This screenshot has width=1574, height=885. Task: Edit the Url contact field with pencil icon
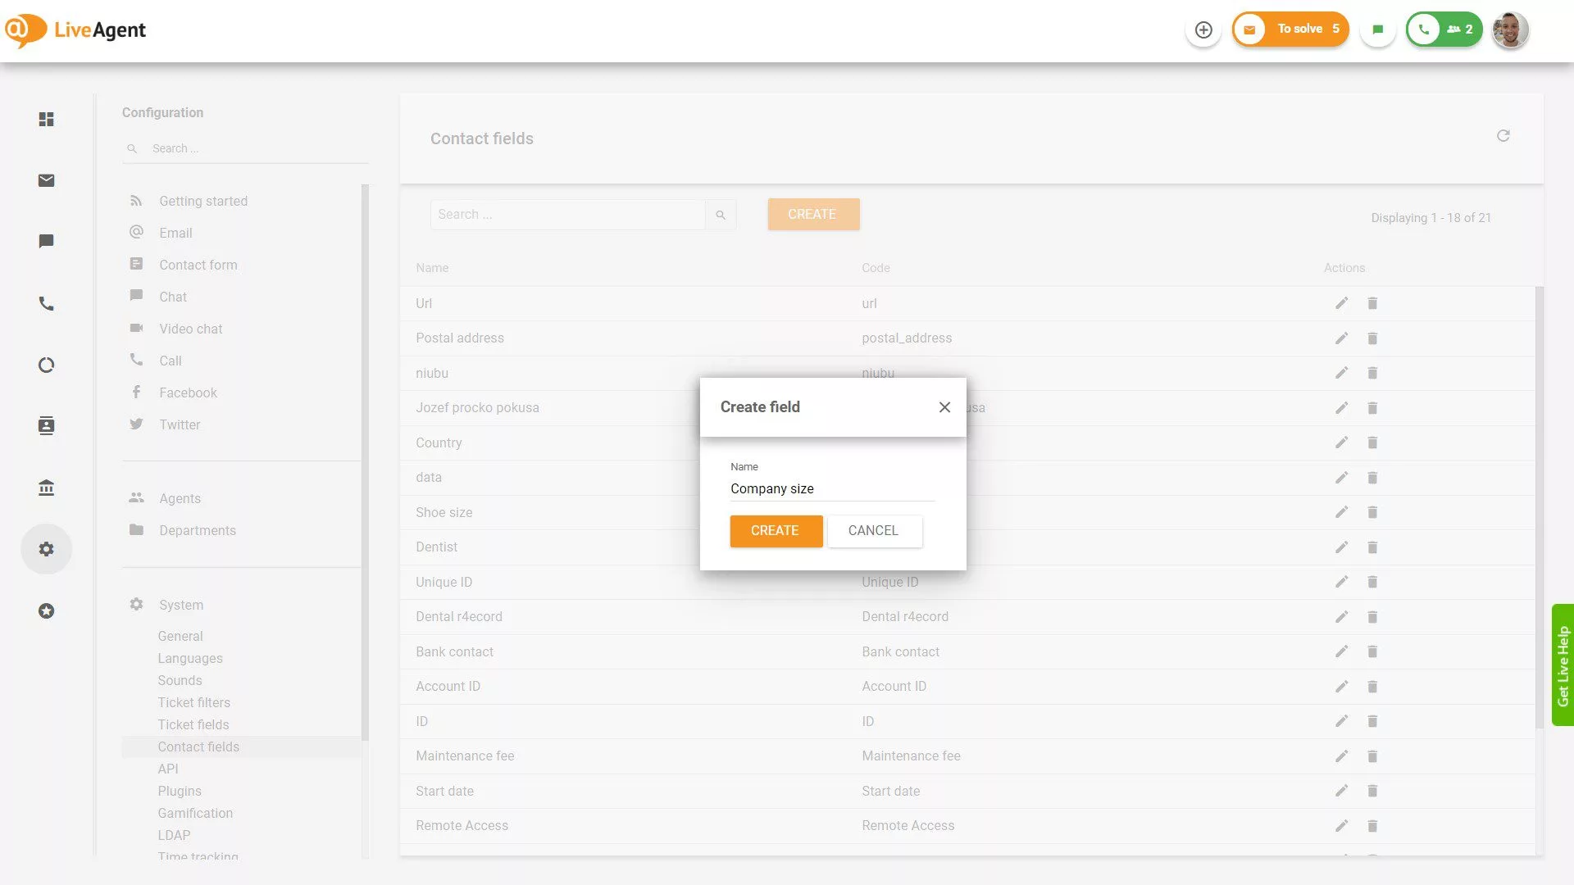tap(1341, 303)
